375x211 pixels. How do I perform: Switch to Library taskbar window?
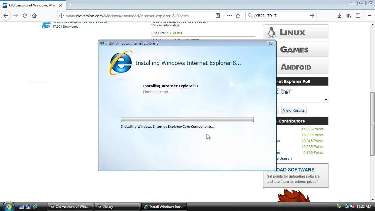click(x=117, y=207)
